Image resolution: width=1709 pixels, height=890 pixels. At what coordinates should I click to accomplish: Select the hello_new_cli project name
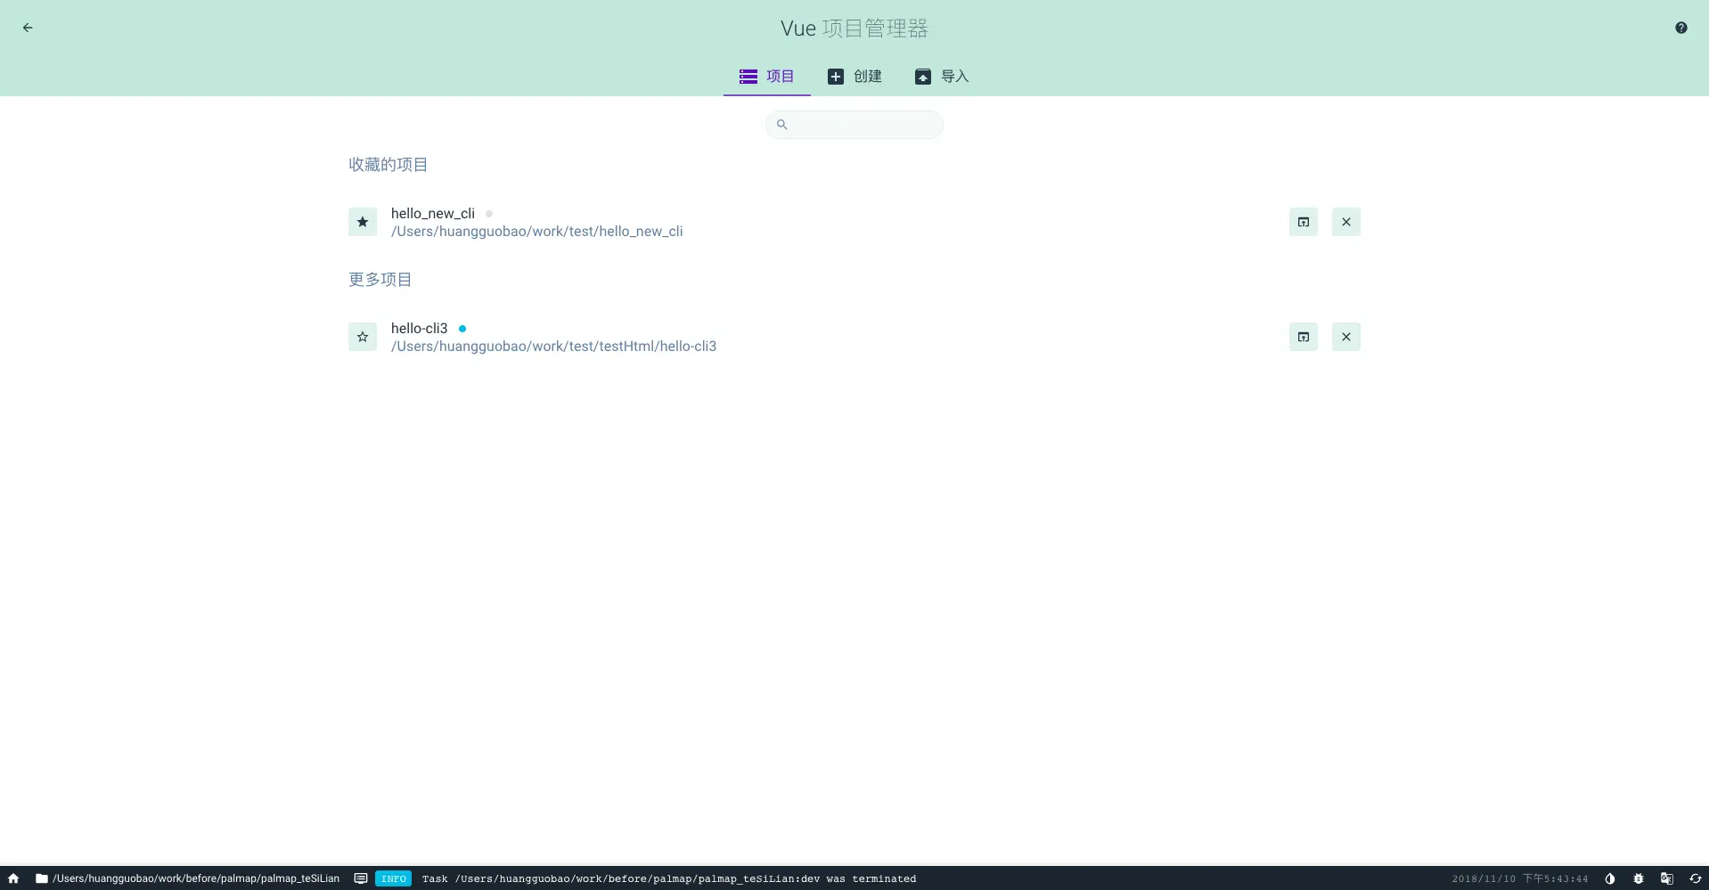433,213
